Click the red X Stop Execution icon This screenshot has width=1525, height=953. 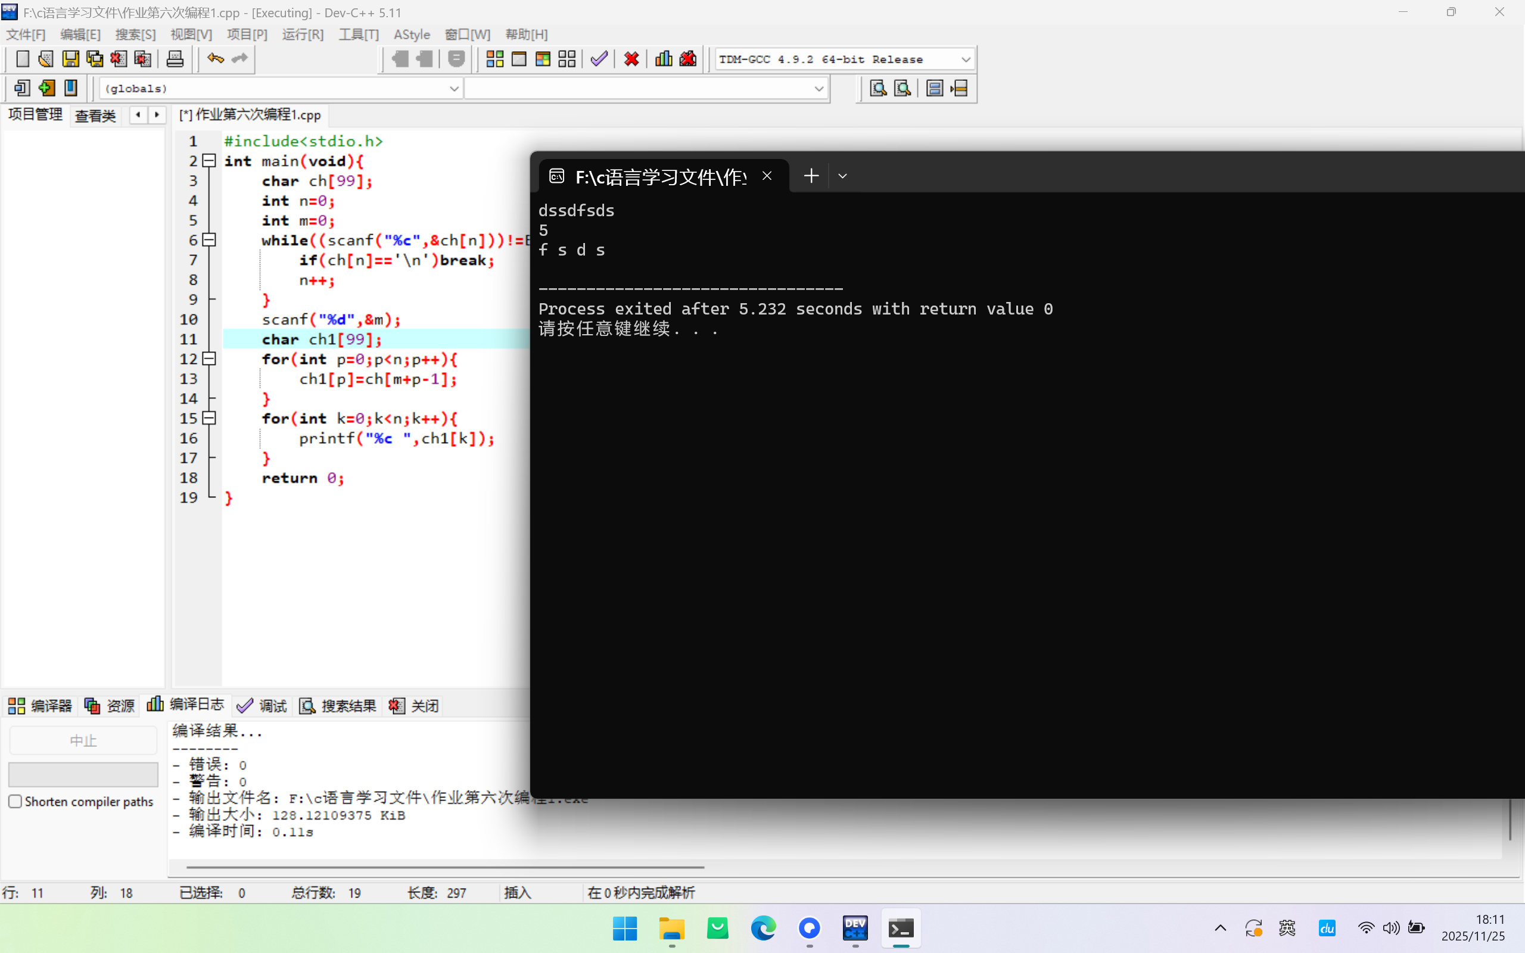[631, 59]
